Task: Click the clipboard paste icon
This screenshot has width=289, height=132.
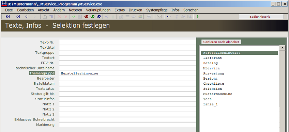Action: point(189,17)
